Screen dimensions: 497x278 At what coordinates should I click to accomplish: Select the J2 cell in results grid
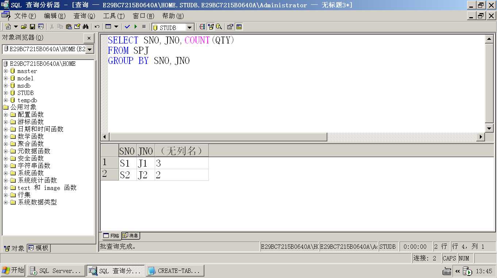tap(146, 175)
